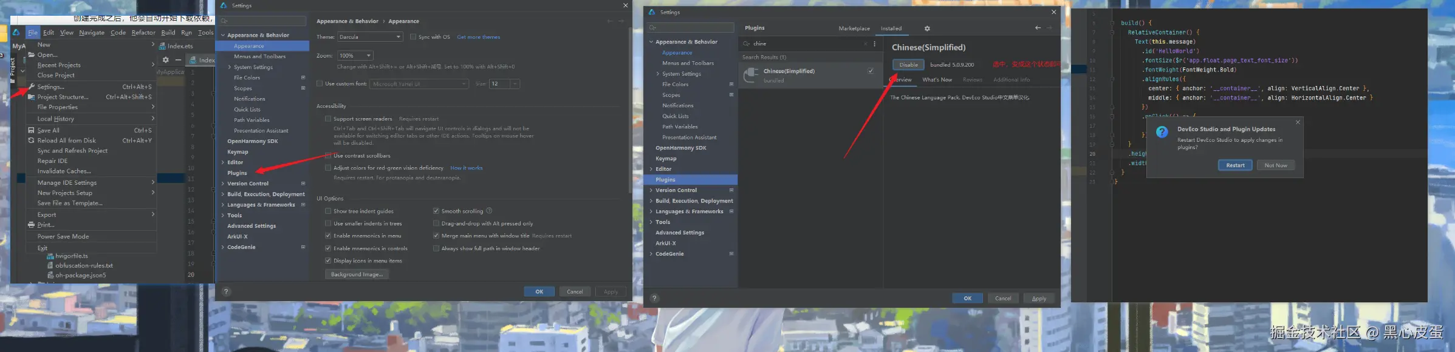Switch to the What's New tab
The height and width of the screenshot is (352, 1455).
coord(937,79)
